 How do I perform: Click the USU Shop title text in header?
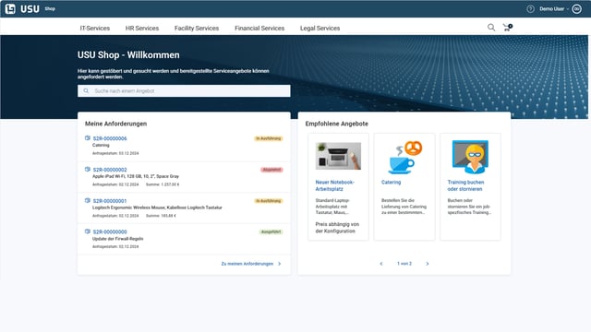point(128,55)
